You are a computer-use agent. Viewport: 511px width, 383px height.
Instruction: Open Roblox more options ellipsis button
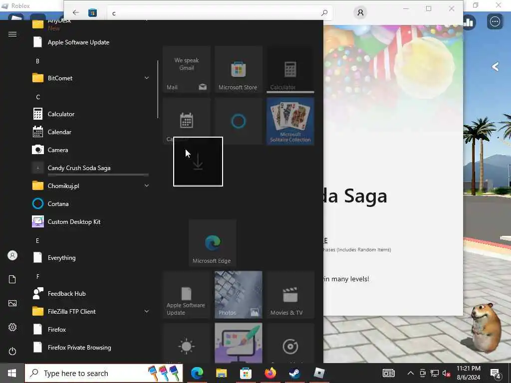[x=495, y=22]
